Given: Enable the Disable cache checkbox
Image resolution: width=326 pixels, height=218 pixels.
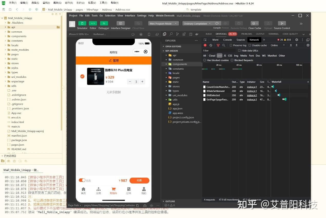Looking at the screenshot, I should (x=250, y=45).
